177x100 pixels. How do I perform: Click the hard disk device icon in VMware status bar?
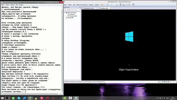pyautogui.click(x=159, y=82)
